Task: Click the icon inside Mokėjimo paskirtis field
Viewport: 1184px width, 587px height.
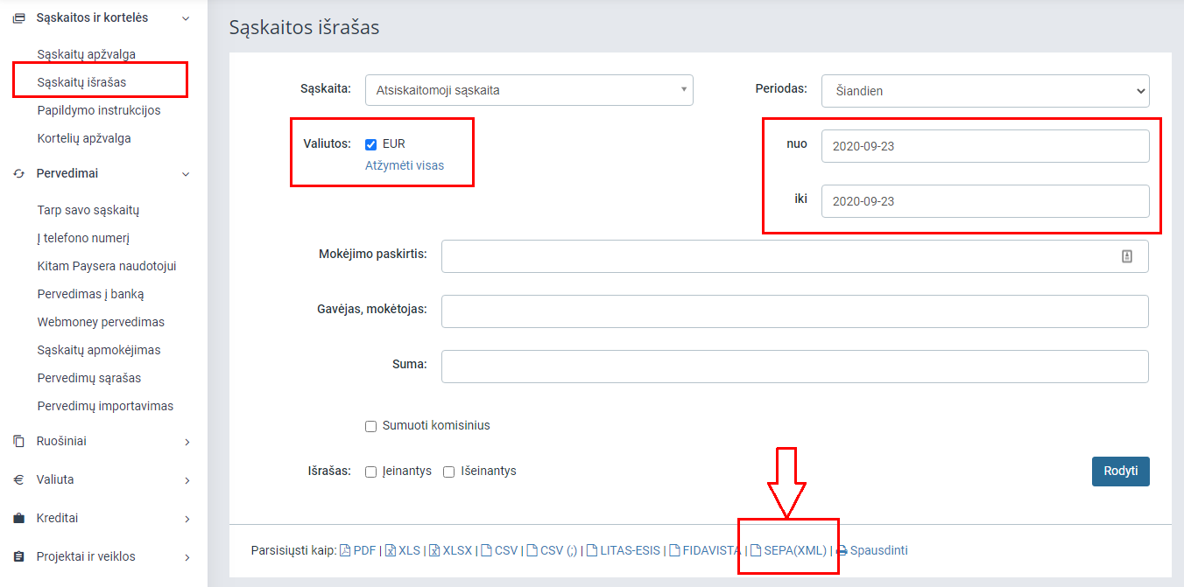Action: tap(1127, 256)
